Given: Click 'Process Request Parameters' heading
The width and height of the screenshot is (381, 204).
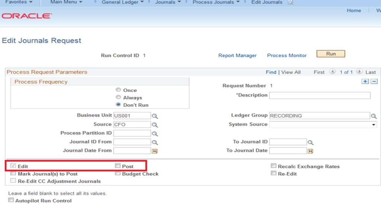Looking at the screenshot, I should pyautogui.click(x=47, y=72).
